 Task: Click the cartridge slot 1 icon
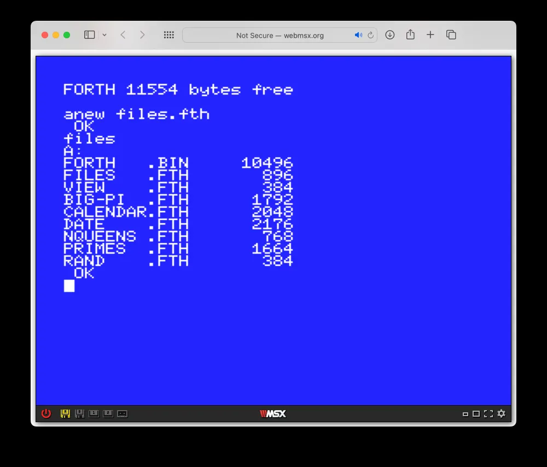[94, 414]
